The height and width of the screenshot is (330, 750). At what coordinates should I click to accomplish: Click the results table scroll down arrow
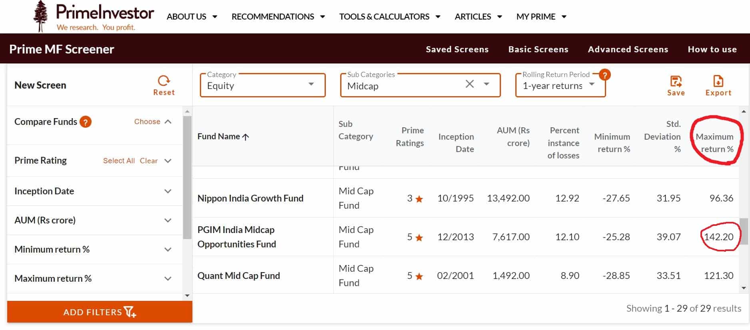pyautogui.click(x=744, y=288)
